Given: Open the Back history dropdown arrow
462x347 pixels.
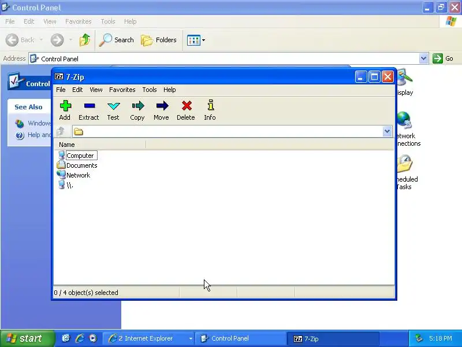Looking at the screenshot, I should pyautogui.click(x=41, y=39).
